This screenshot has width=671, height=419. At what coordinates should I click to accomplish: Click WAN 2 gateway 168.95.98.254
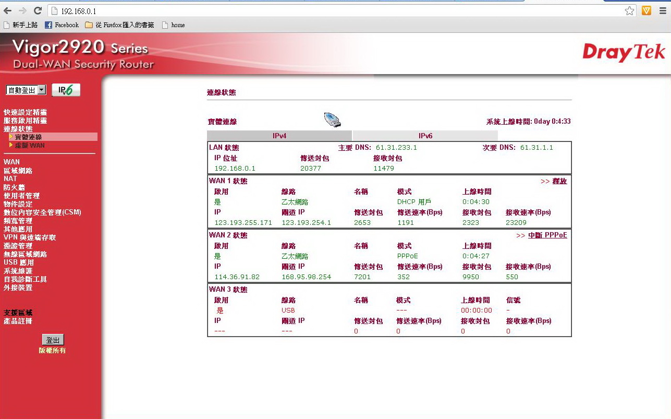[306, 277]
